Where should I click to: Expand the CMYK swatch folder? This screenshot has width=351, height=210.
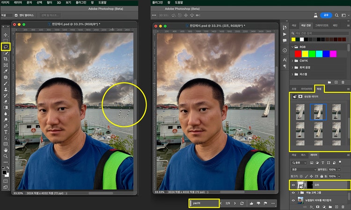click(x=292, y=61)
